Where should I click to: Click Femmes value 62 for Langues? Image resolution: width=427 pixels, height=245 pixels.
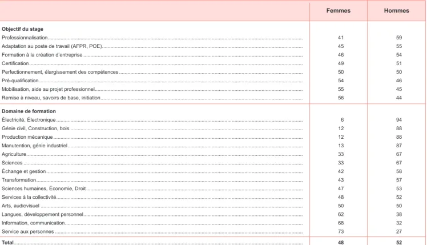click(x=341, y=215)
